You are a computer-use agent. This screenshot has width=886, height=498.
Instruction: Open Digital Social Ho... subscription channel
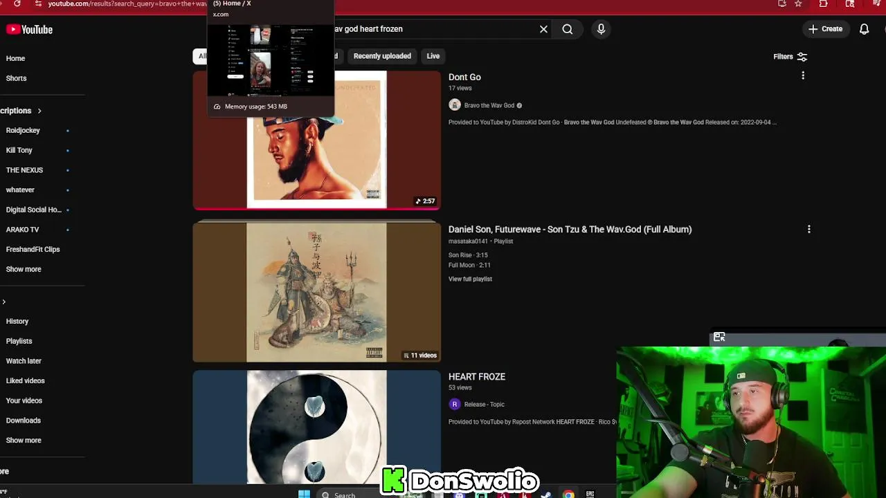tap(34, 210)
